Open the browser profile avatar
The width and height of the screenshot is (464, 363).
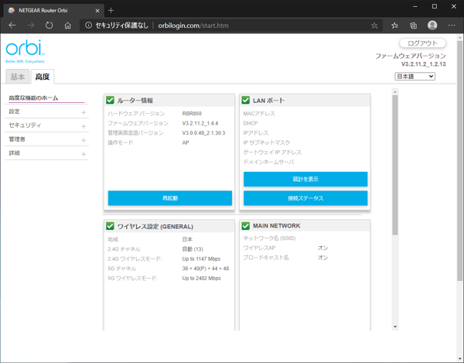[432, 26]
